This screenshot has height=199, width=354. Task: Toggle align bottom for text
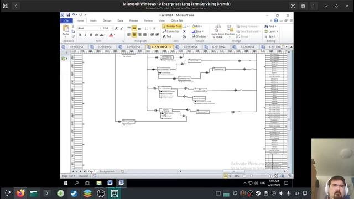139,28
